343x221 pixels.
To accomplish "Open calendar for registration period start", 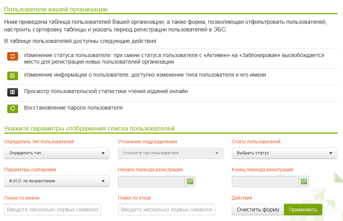I will [x=190, y=181].
